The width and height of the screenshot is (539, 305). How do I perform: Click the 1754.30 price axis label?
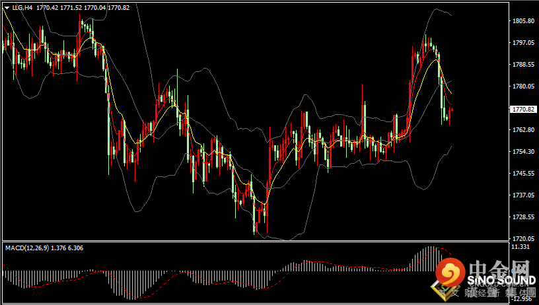[523, 151]
